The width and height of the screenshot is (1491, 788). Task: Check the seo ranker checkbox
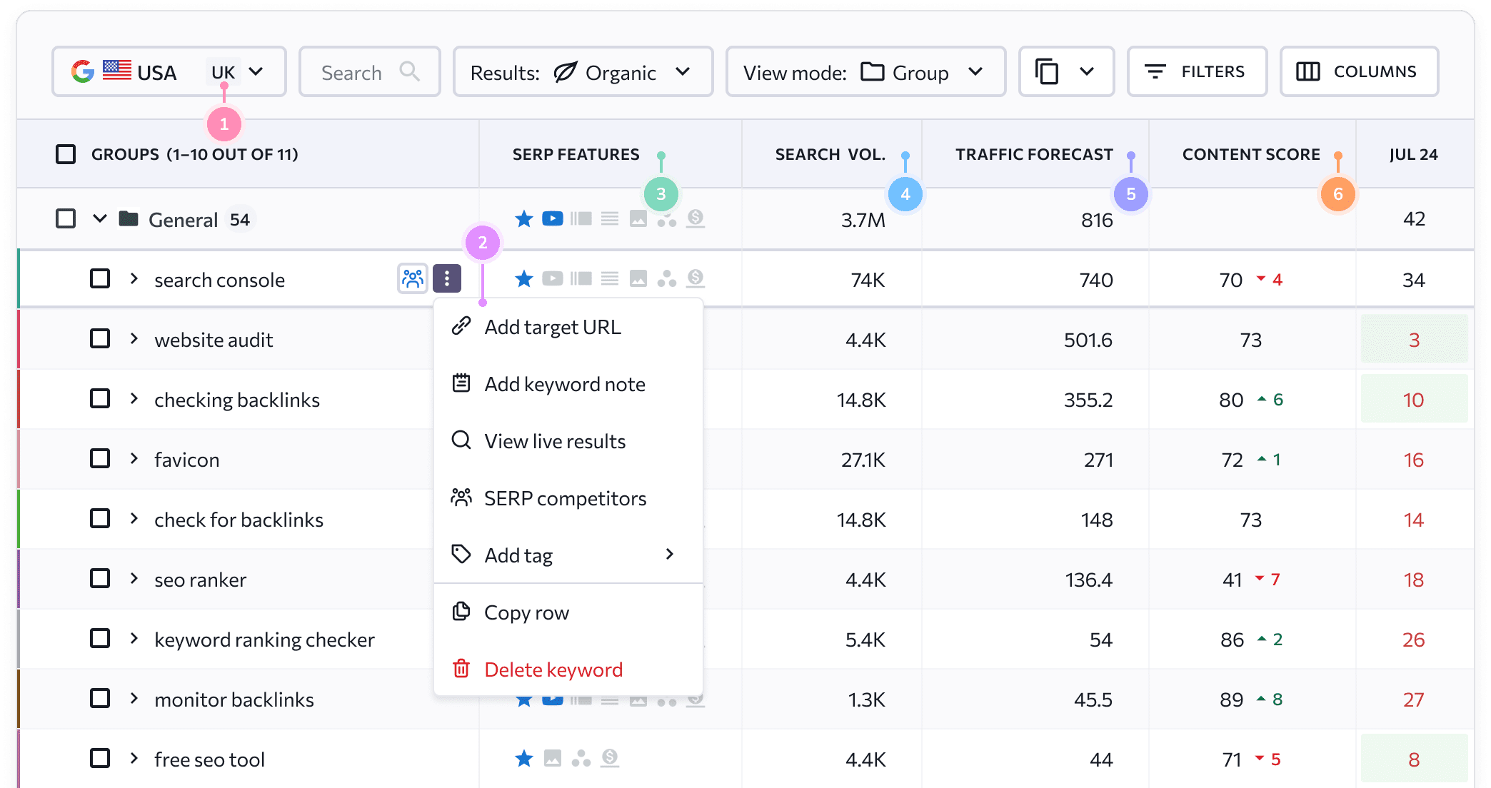(x=100, y=578)
